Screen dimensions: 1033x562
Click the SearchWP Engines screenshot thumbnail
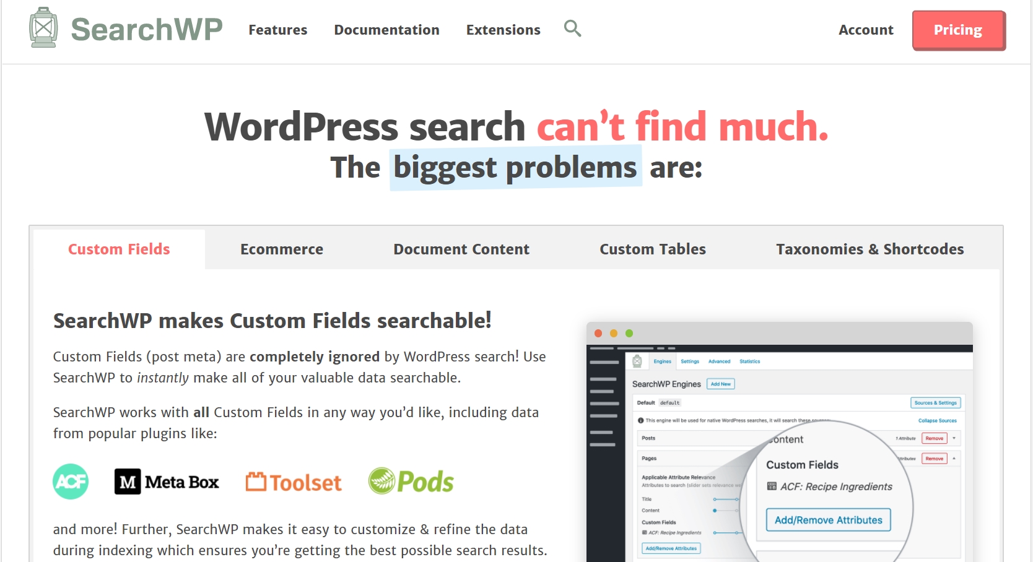pyautogui.click(x=780, y=442)
